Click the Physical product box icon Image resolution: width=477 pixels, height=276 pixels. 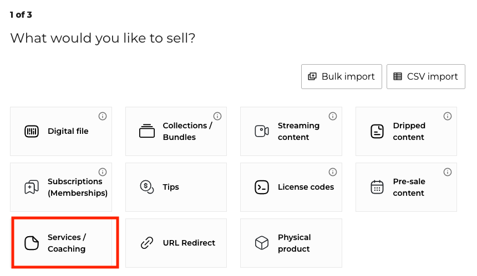[261, 243]
